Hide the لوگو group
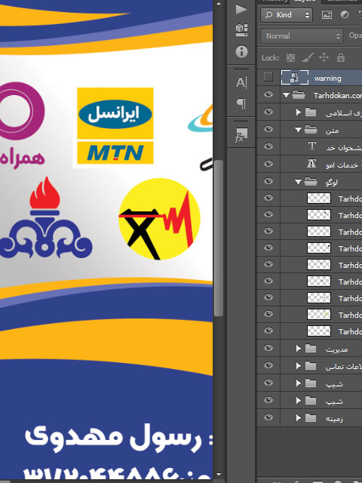The height and width of the screenshot is (483, 362). point(268,181)
